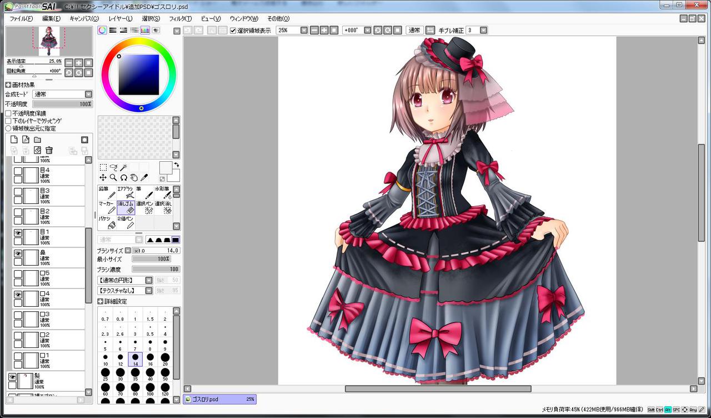Click the 通常 view mode button
The image size is (711, 418).
pyautogui.click(x=414, y=30)
